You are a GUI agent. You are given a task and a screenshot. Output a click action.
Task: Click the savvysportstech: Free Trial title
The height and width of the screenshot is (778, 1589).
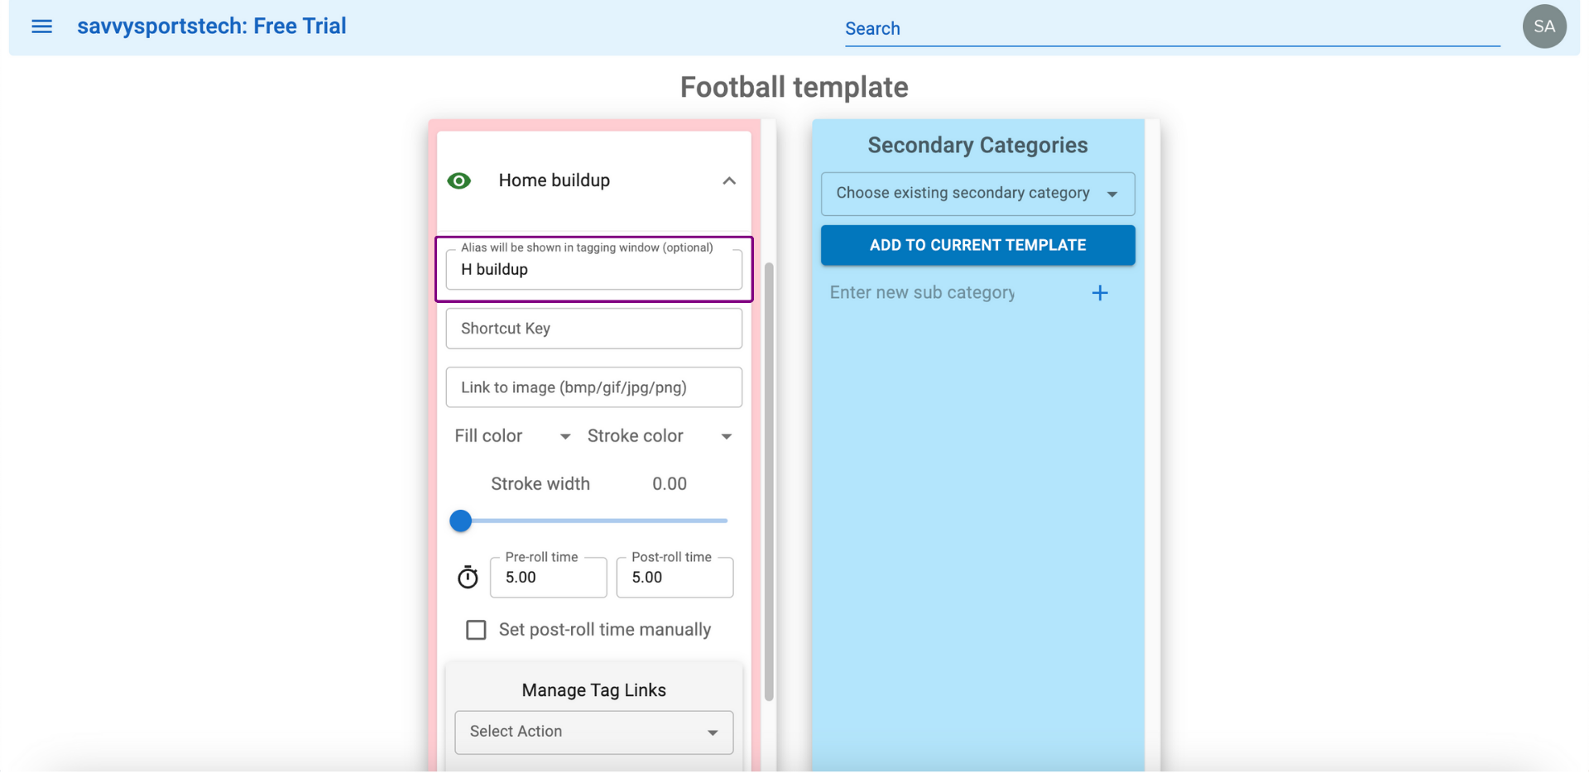tap(212, 26)
